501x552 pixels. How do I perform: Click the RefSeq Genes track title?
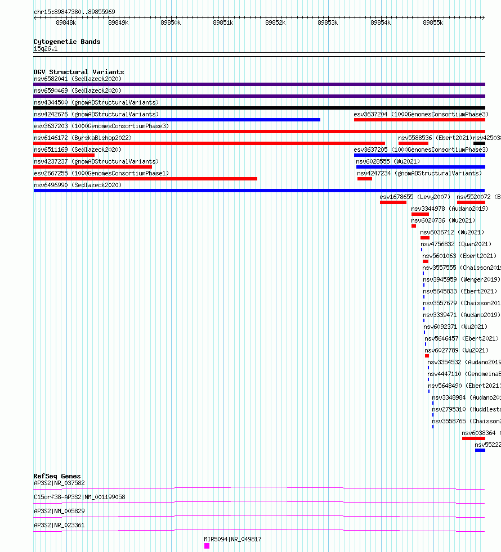point(57,476)
